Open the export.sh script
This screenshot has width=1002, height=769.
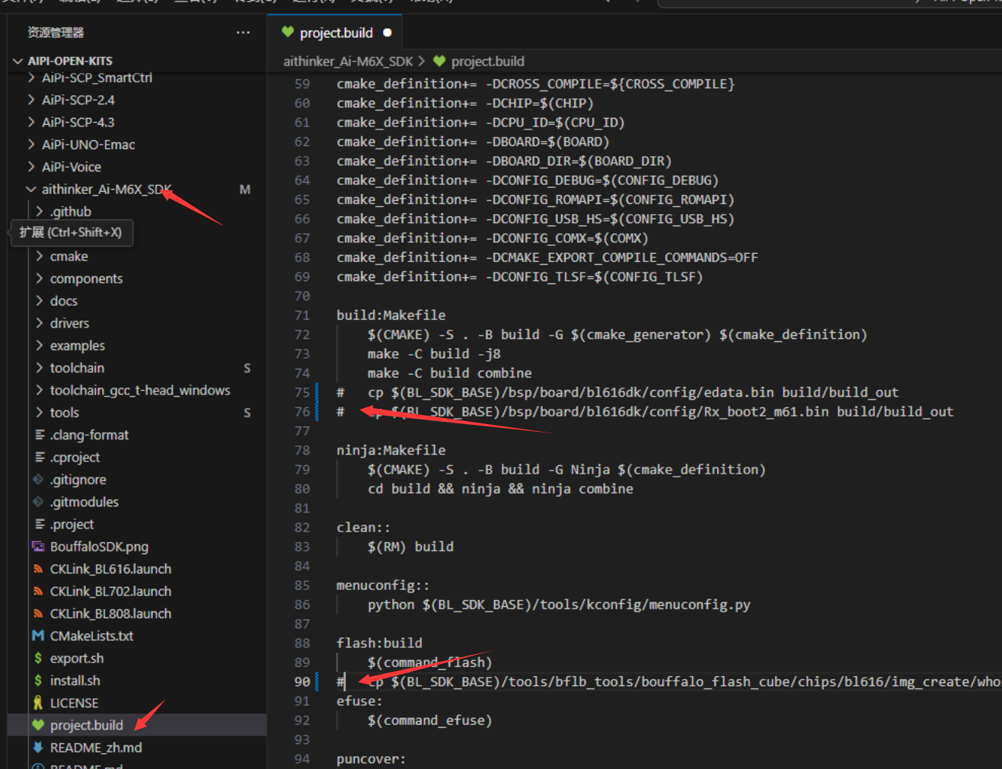pyautogui.click(x=76, y=659)
